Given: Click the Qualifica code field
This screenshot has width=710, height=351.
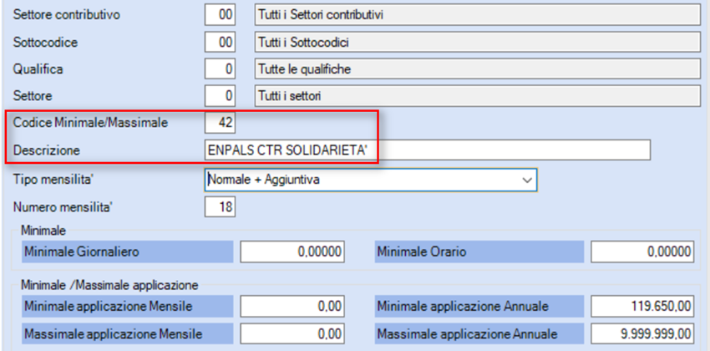Looking at the screenshot, I should [x=220, y=69].
